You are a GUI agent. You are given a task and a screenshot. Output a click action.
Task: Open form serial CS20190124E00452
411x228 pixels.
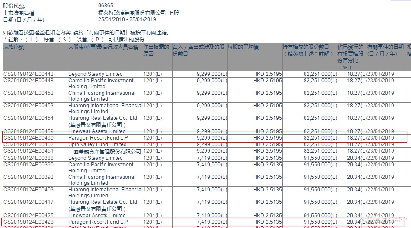coord(29,93)
